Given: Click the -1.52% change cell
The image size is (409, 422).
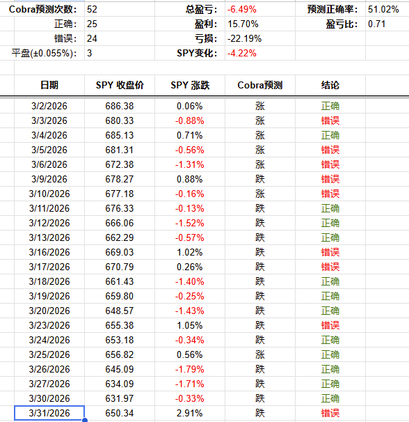Looking at the screenshot, I should coord(190,223).
